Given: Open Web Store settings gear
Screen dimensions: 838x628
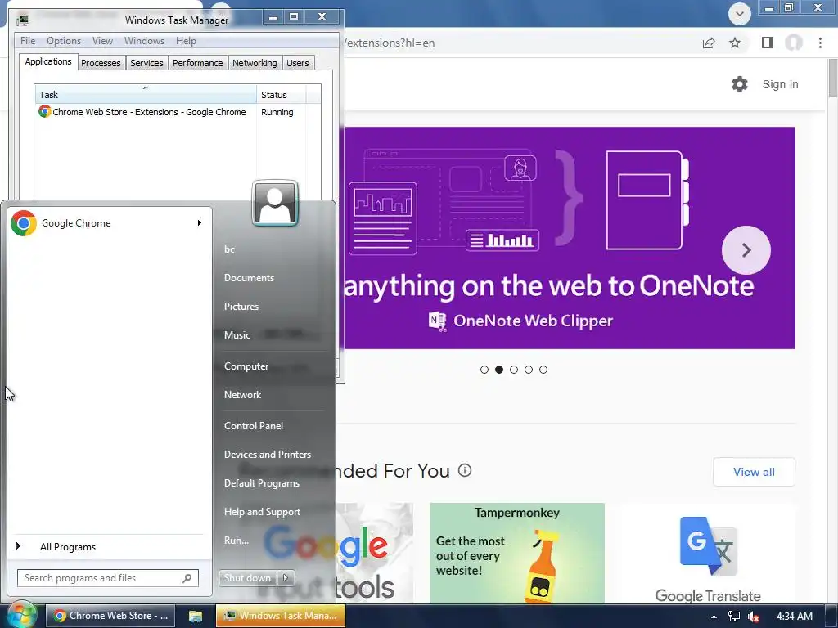Looking at the screenshot, I should tap(740, 84).
